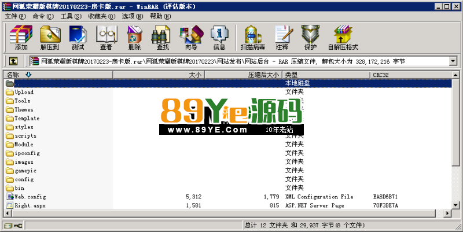
Task: Click the size value 5,312
Action: point(194,197)
